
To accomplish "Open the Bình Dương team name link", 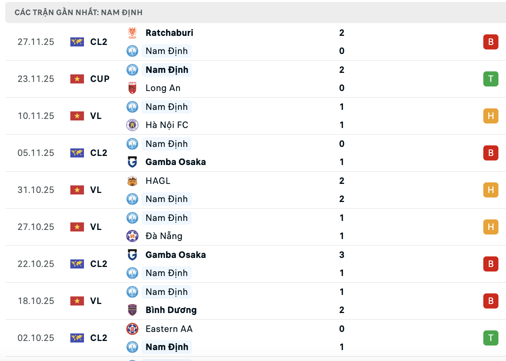I will [171, 310].
